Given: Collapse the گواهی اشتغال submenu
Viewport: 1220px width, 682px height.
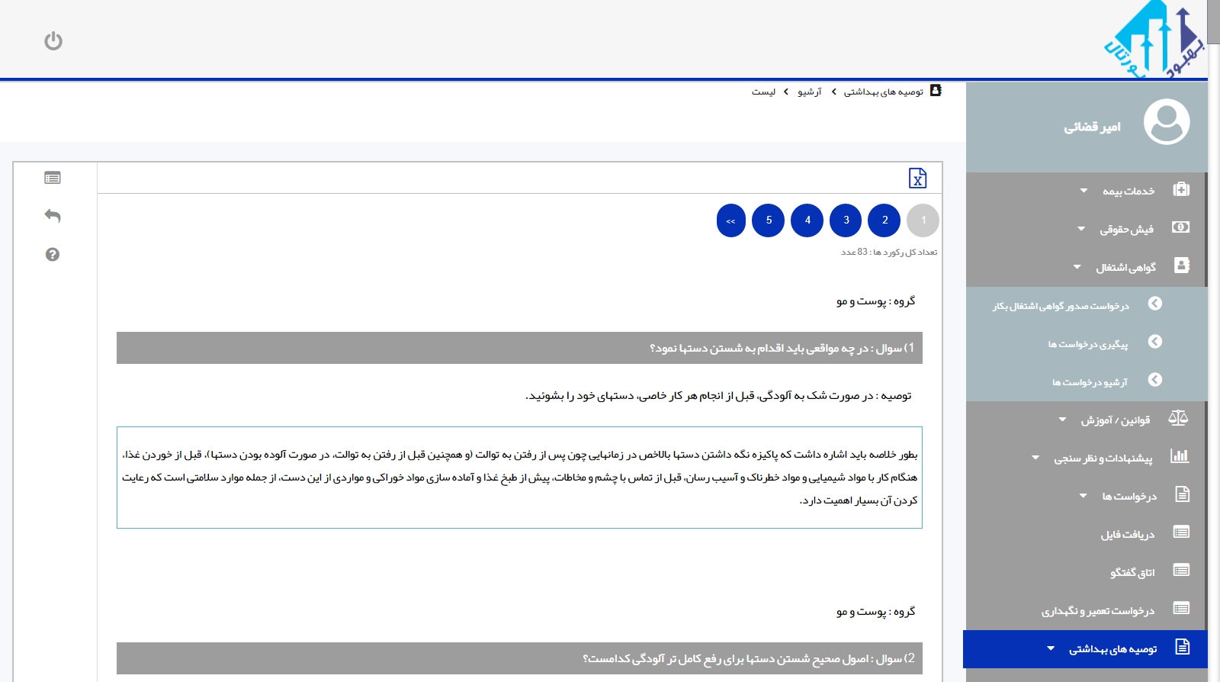Looking at the screenshot, I should 1077,267.
